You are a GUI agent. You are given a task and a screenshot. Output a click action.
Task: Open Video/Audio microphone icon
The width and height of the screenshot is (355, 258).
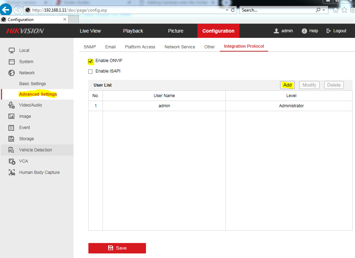(12, 105)
